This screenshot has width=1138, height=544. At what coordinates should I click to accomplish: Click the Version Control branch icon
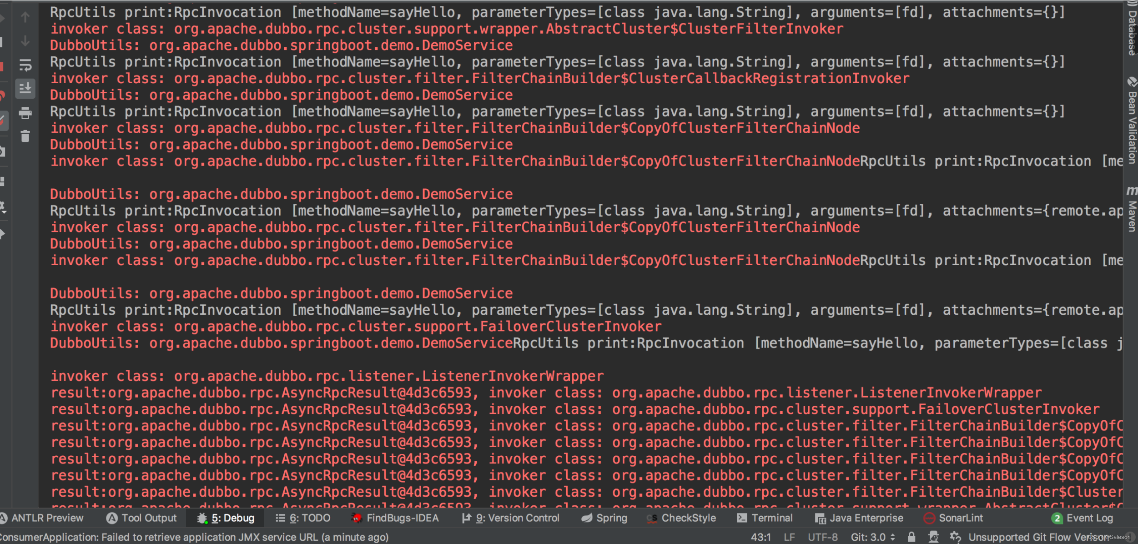point(466,518)
